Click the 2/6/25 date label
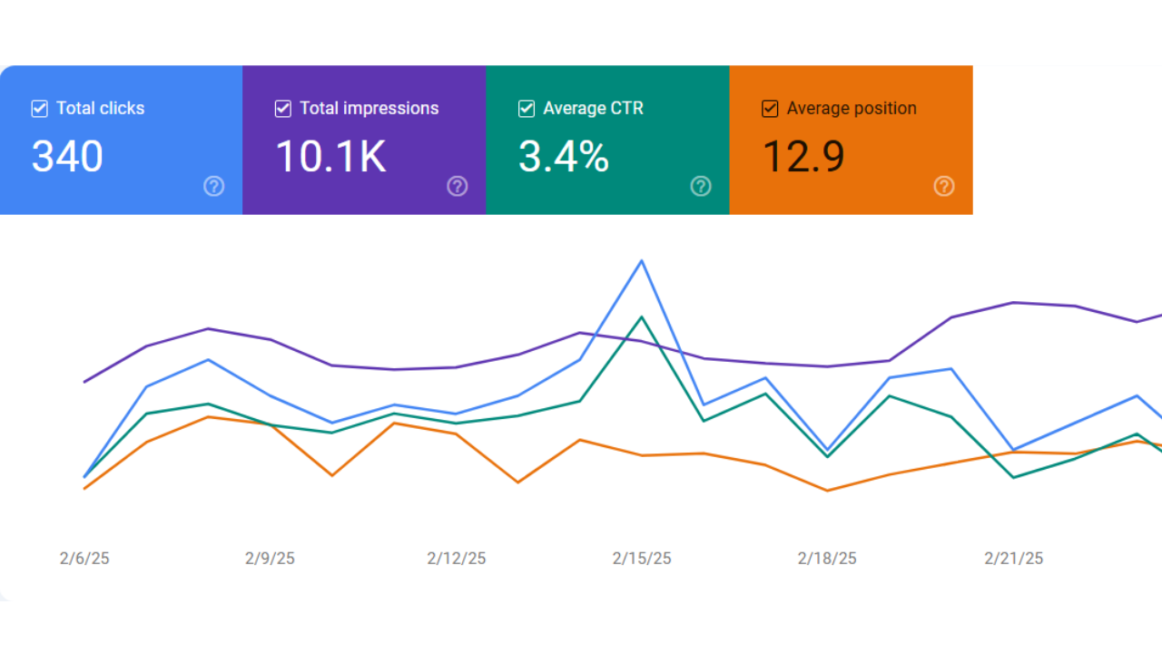Image resolution: width=1162 pixels, height=653 pixels. [x=84, y=559]
